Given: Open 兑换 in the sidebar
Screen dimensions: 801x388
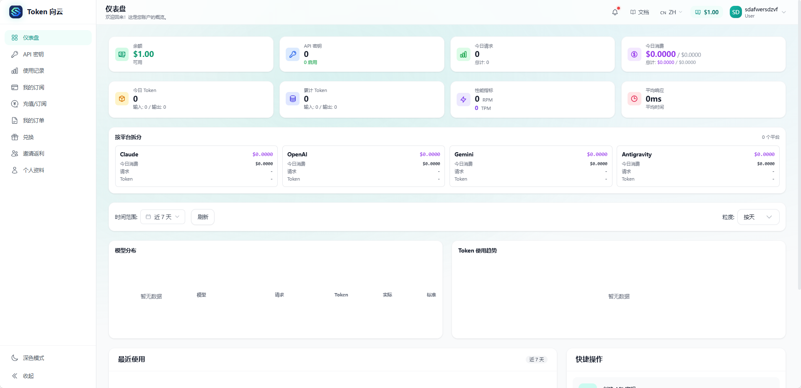Looking at the screenshot, I should pos(48,137).
